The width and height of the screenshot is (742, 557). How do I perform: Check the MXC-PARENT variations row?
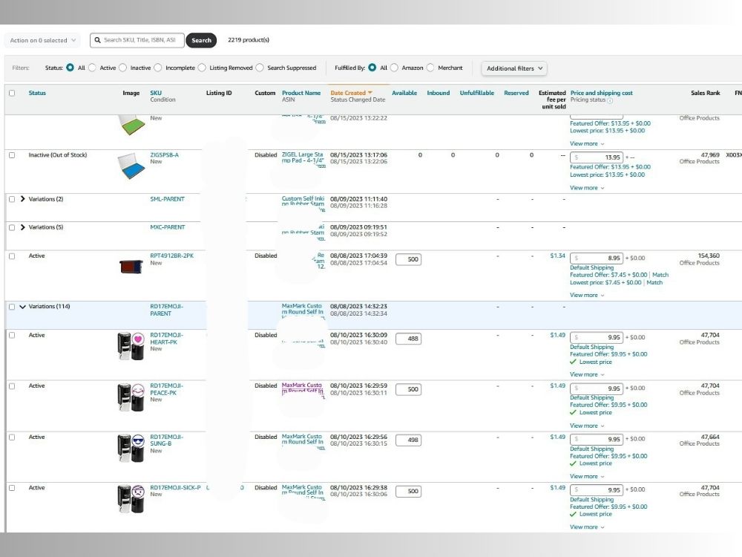[x=12, y=228]
